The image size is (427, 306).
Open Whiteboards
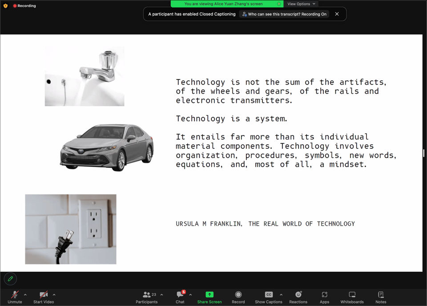click(352, 297)
